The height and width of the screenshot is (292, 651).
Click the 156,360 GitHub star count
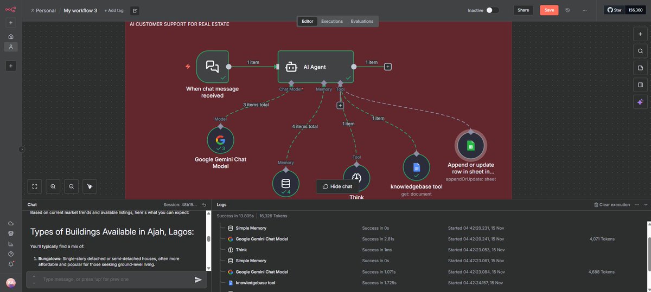(636, 10)
